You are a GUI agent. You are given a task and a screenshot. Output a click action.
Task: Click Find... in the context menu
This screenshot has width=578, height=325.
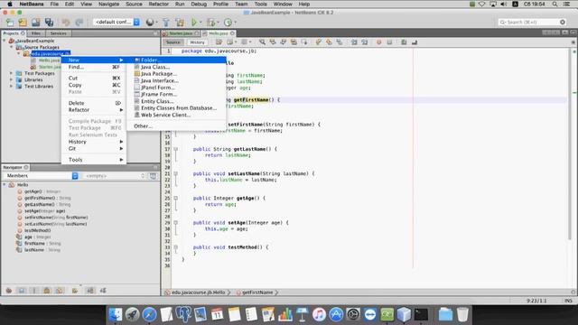94,67
